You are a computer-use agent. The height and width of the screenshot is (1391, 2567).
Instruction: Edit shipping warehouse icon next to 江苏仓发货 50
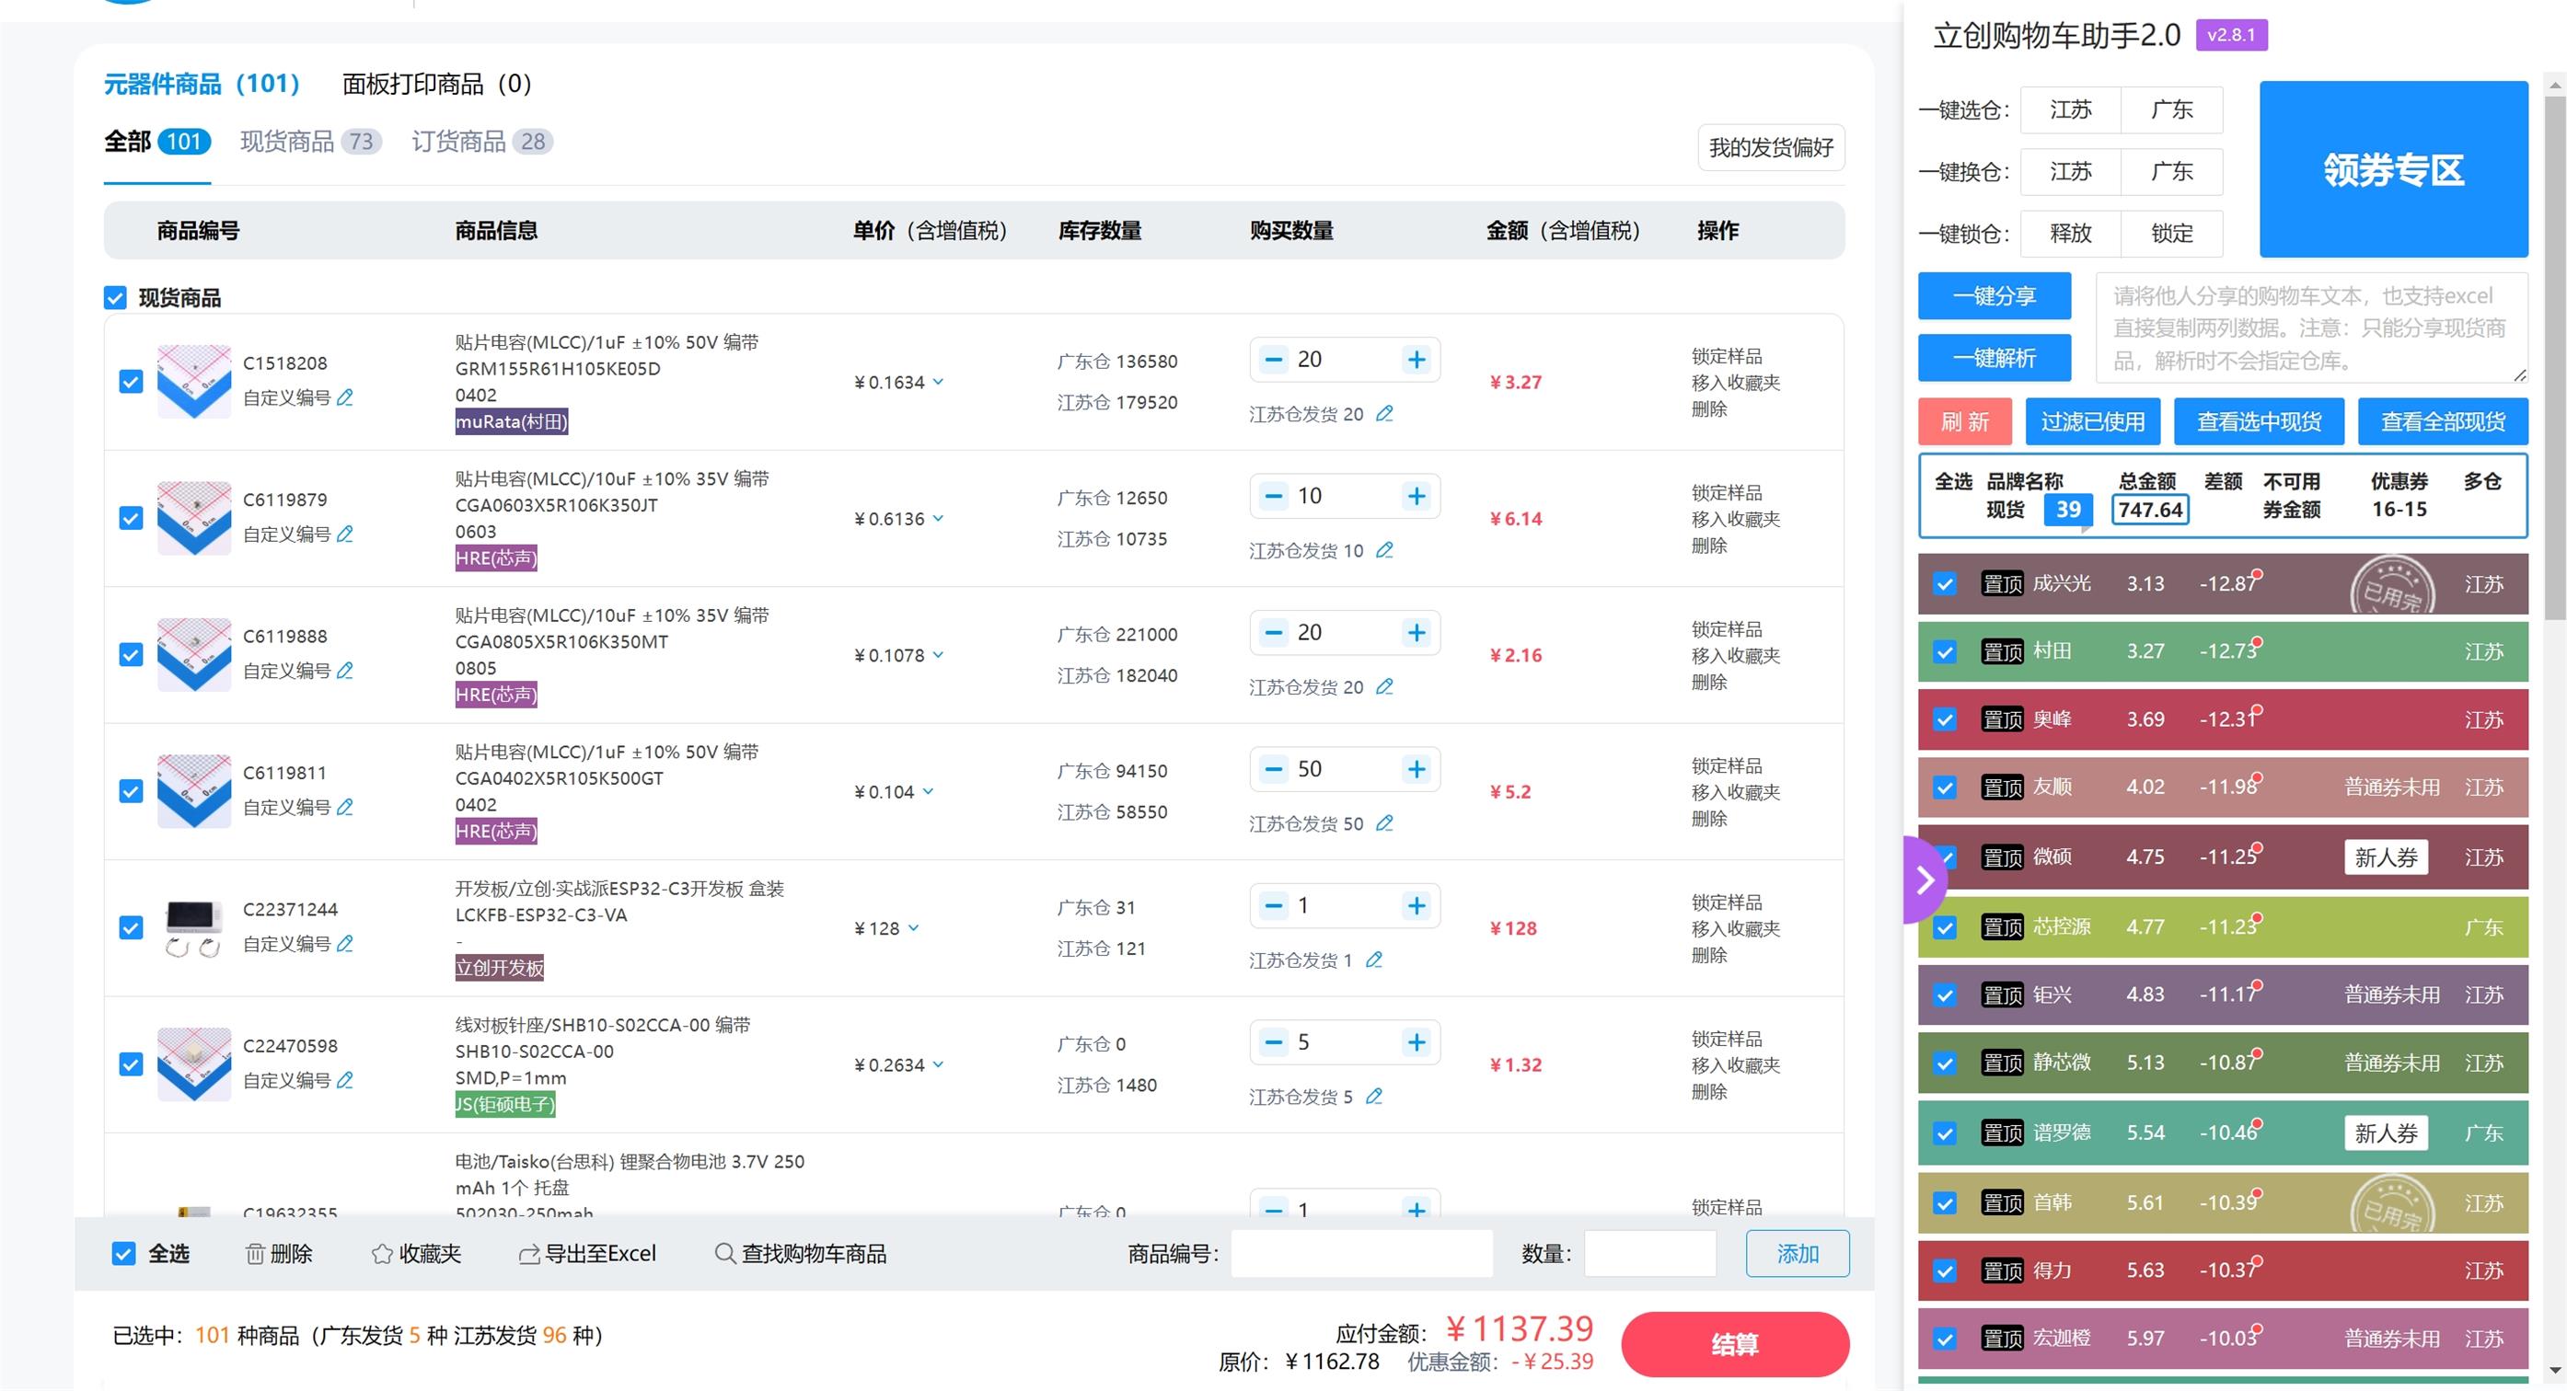[x=1384, y=822]
